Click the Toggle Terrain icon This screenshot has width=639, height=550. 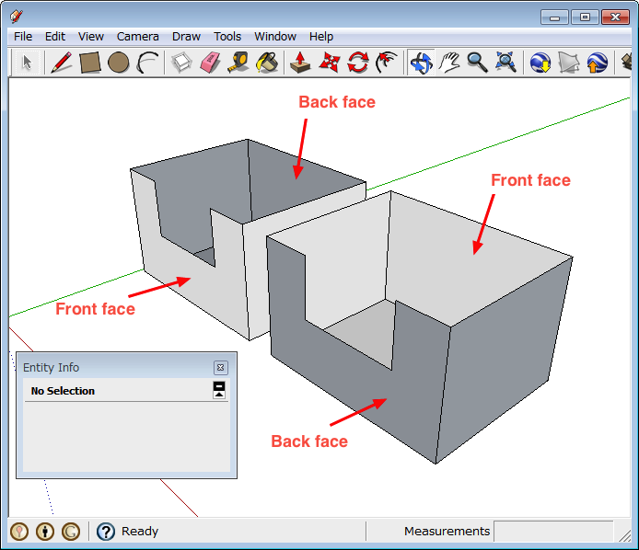tap(569, 63)
